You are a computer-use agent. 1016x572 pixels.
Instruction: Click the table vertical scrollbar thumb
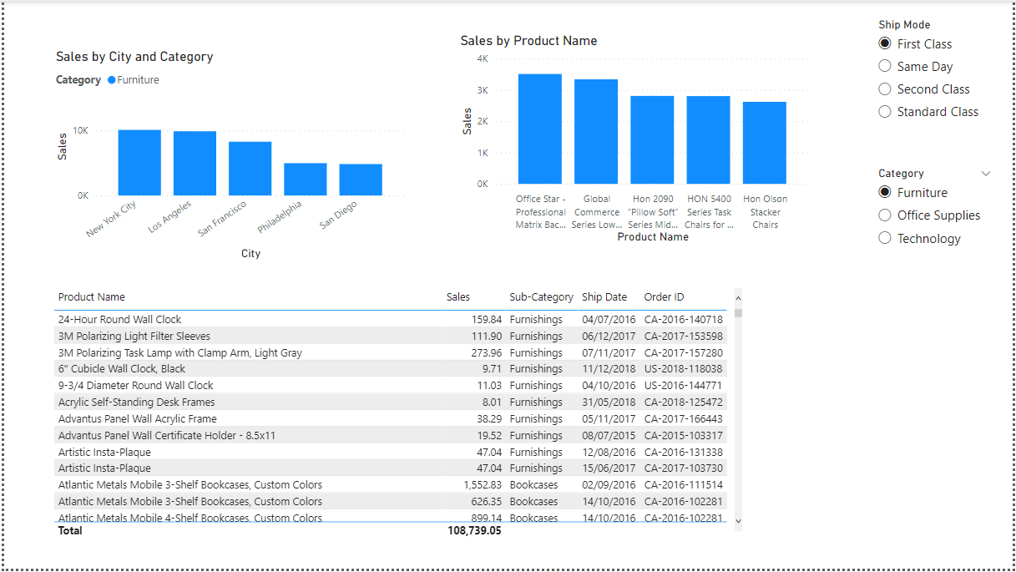tap(738, 312)
